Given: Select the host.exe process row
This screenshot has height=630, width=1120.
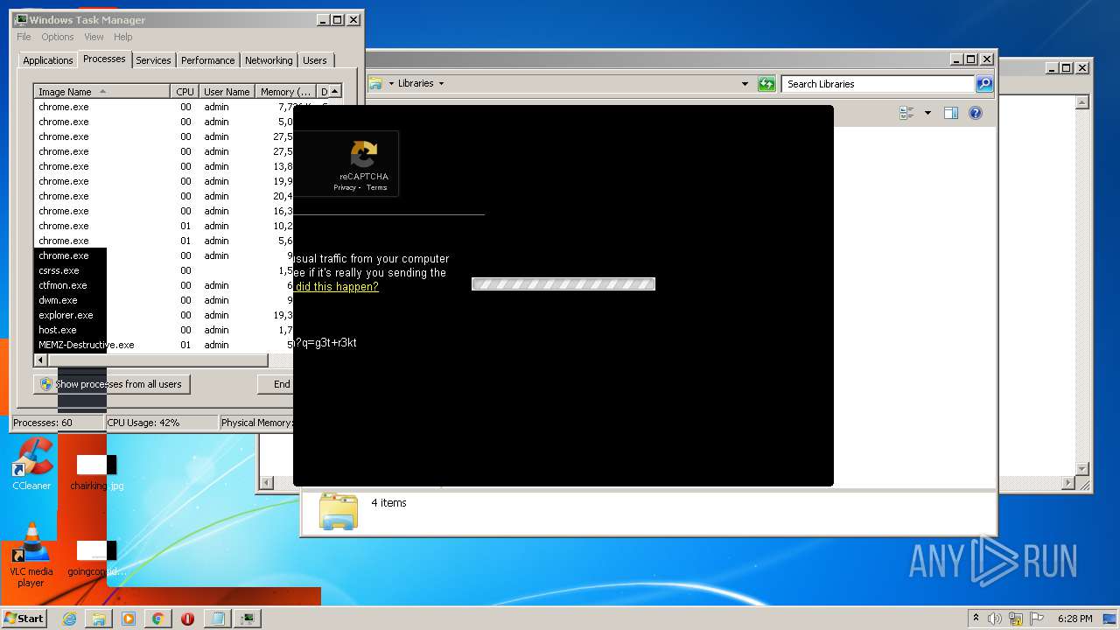Looking at the screenshot, I should [x=164, y=330].
